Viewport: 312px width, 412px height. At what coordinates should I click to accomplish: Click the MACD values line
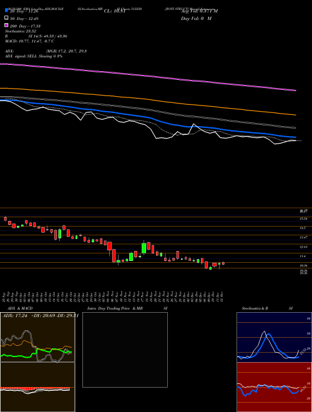(29, 41)
